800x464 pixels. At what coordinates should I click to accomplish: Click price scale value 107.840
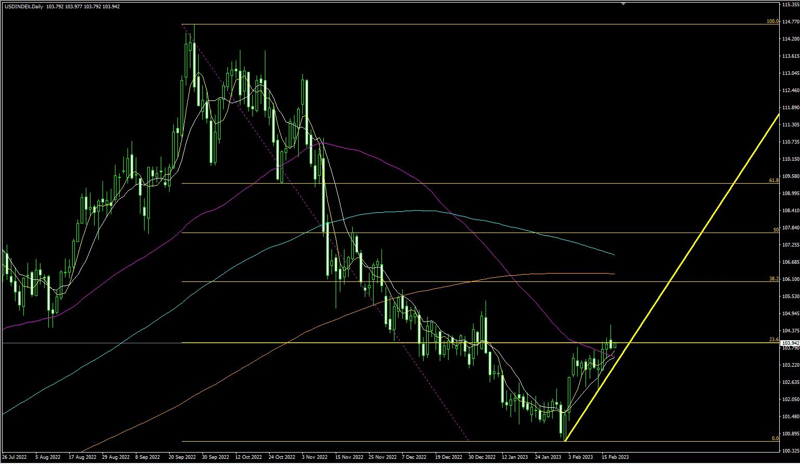791,228
